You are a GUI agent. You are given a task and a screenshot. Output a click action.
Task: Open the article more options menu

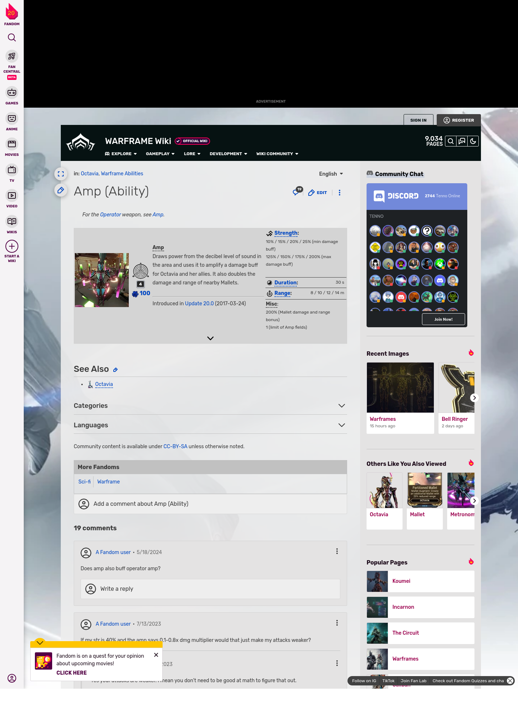coord(340,193)
